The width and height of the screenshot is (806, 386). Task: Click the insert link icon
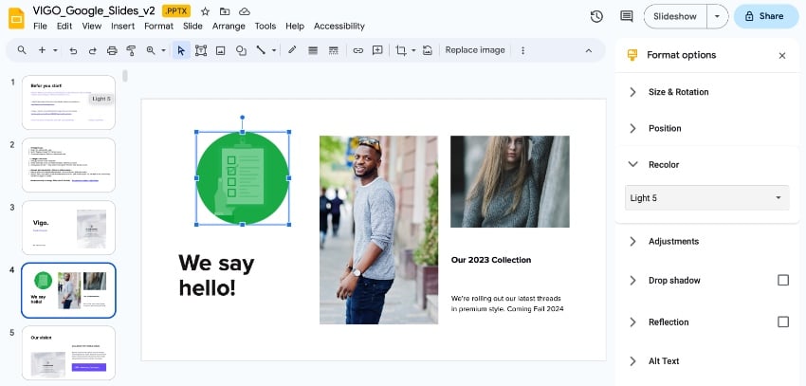click(x=357, y=50)
